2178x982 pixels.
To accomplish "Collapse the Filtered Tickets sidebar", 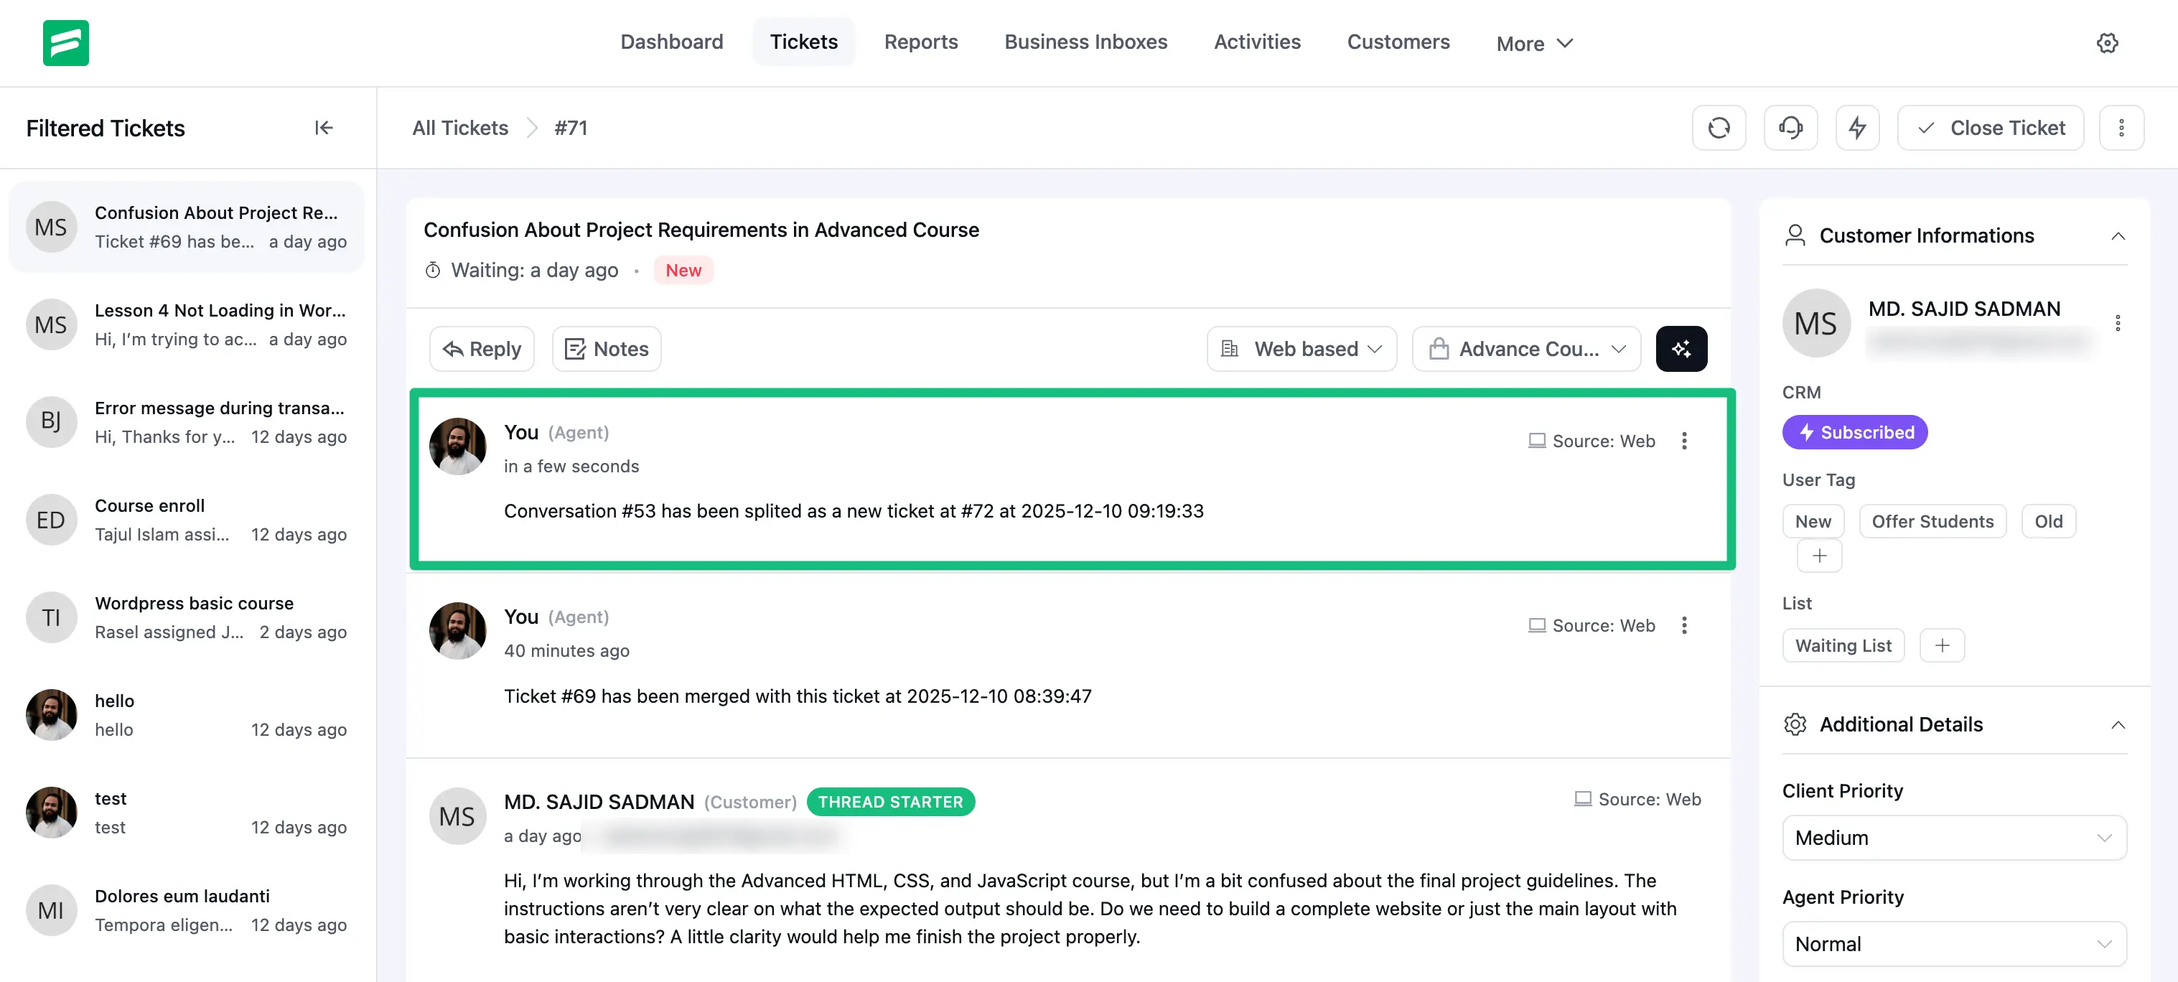I will tap(323, 128).
